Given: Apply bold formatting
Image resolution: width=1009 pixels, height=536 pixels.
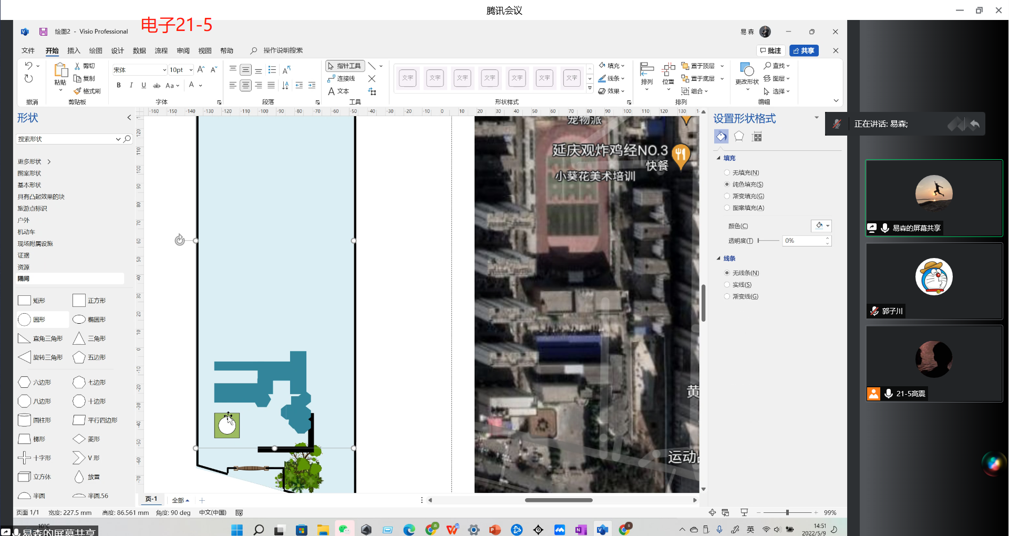Looking at the screenshot, I should [x=119, y=85].
